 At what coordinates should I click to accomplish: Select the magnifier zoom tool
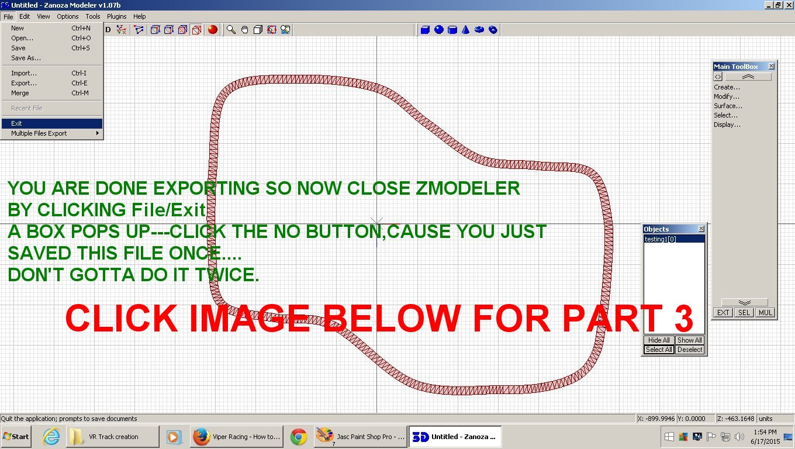(x=231, y=29)
